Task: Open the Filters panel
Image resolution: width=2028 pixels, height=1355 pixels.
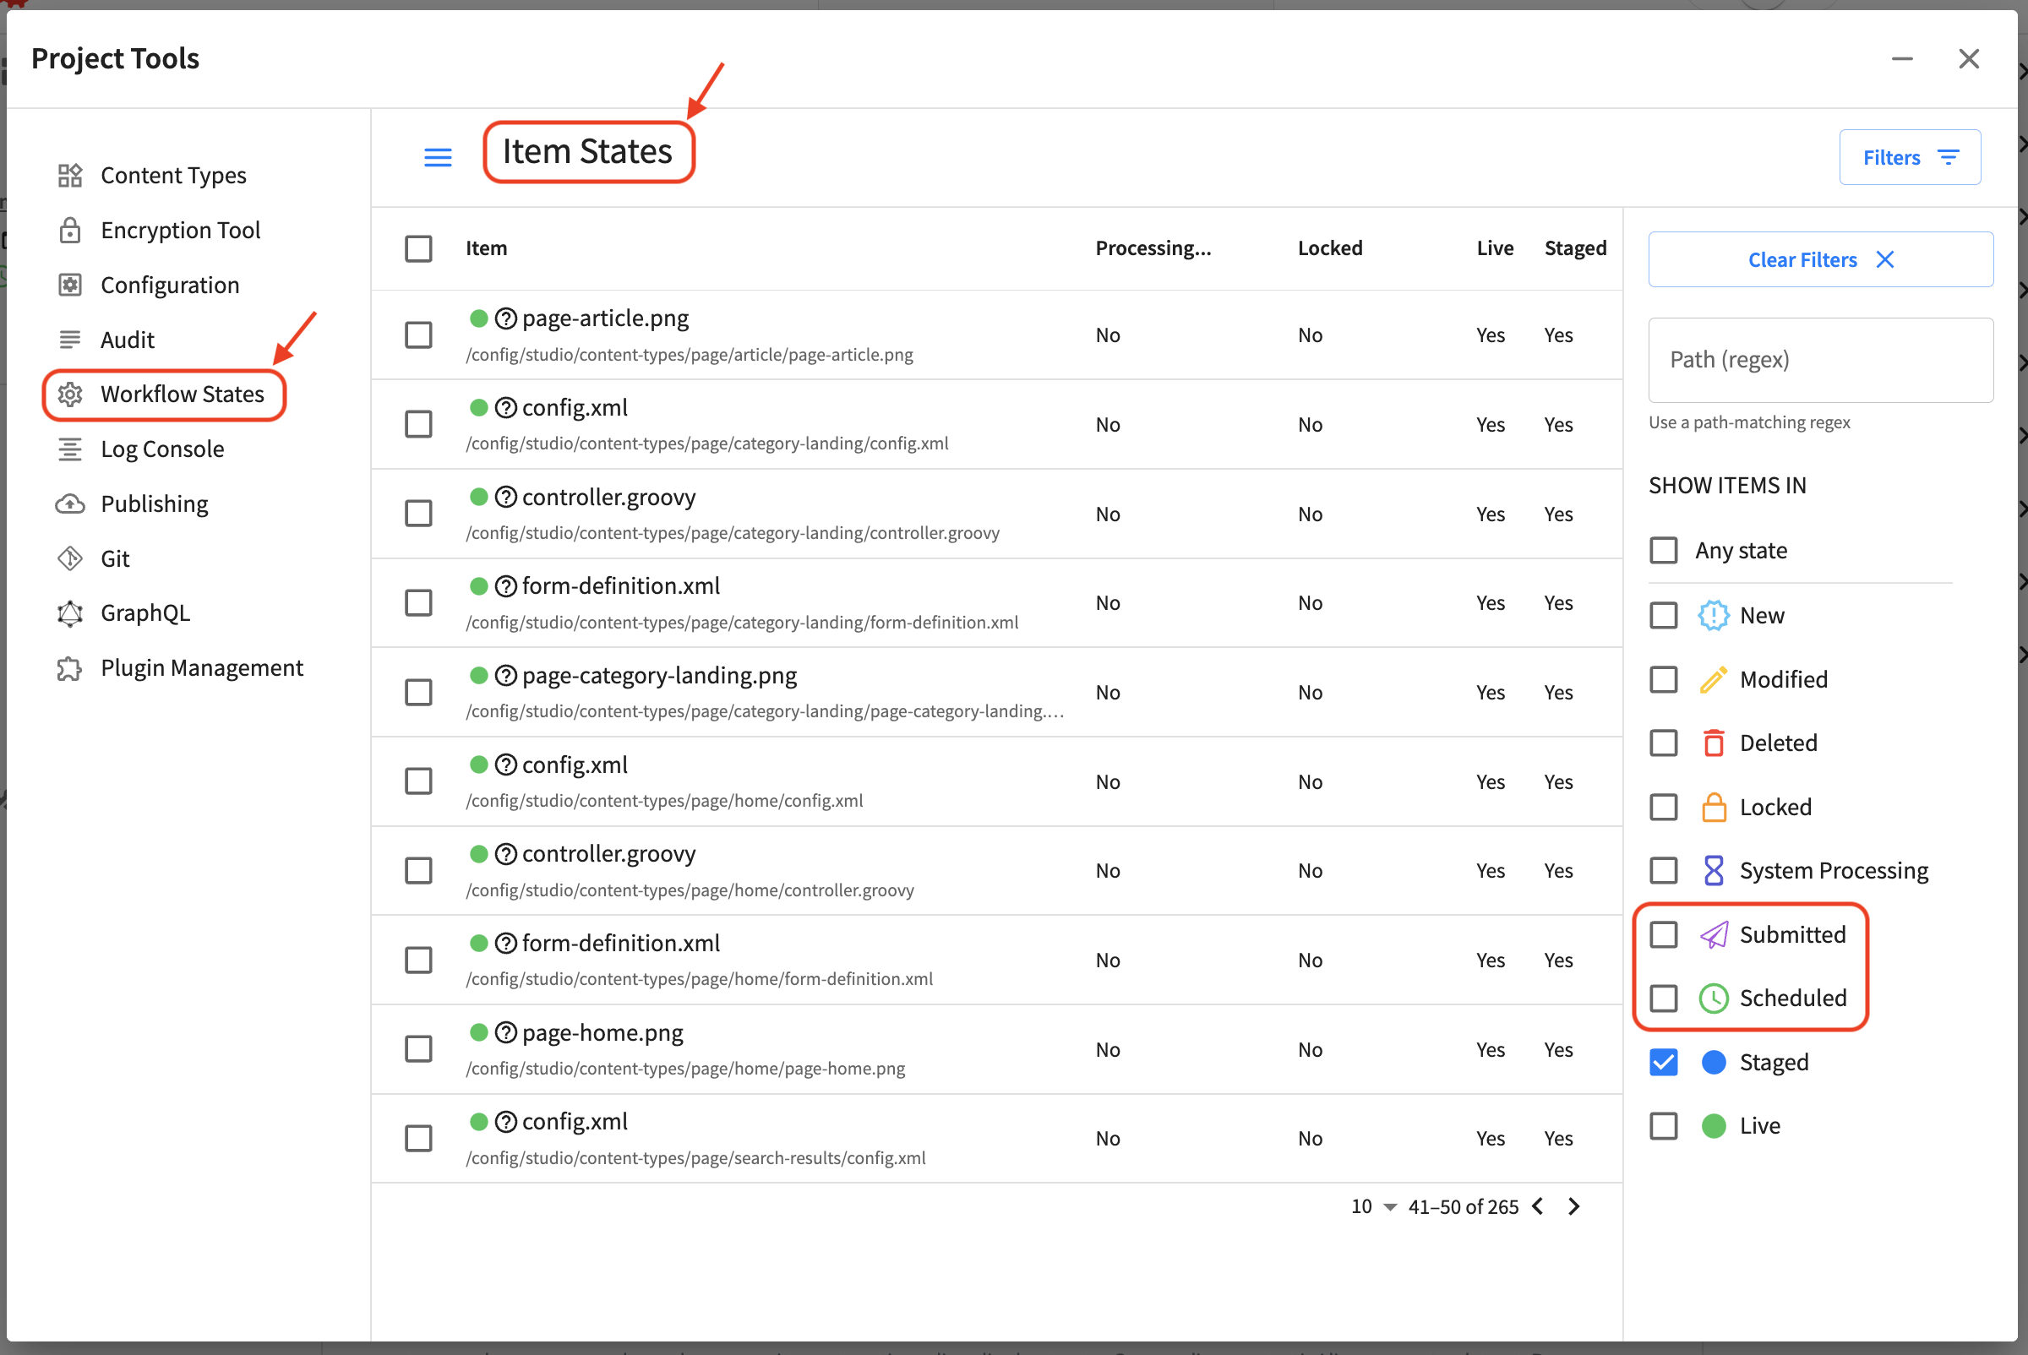Action: click(x=1910, y=156)
